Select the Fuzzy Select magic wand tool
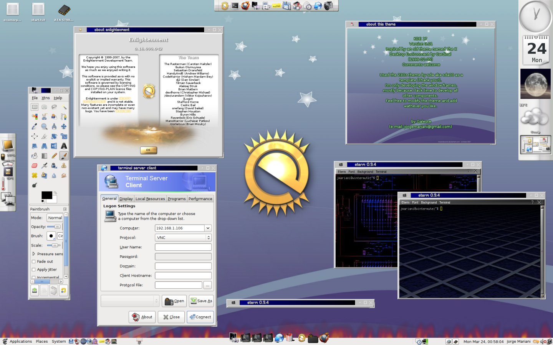The height and width of the screenshot is (345, 553). click(64, 107)
